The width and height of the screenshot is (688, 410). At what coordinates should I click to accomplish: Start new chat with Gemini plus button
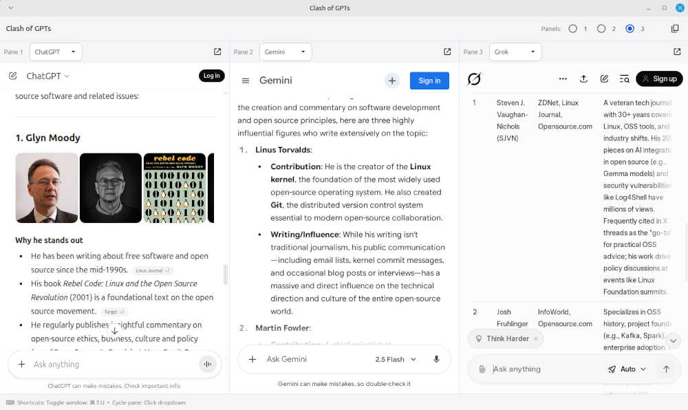(x=392, y=80)
